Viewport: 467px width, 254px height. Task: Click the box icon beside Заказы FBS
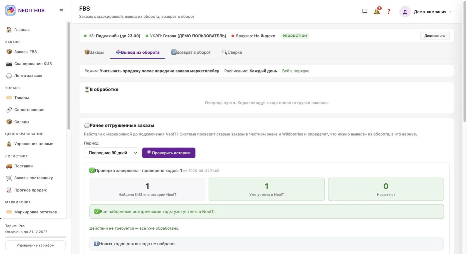point(9,52)
